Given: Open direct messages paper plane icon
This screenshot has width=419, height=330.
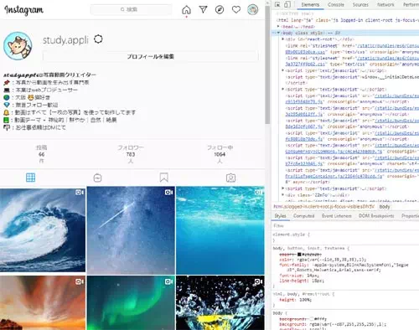Looking at the screenshot, I should tap(203, 9).
